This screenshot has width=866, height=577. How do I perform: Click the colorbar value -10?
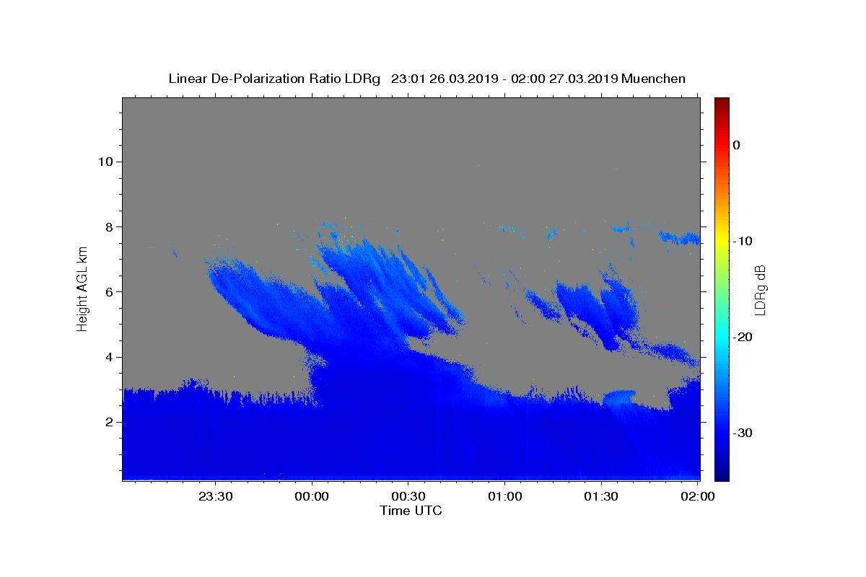743,241
